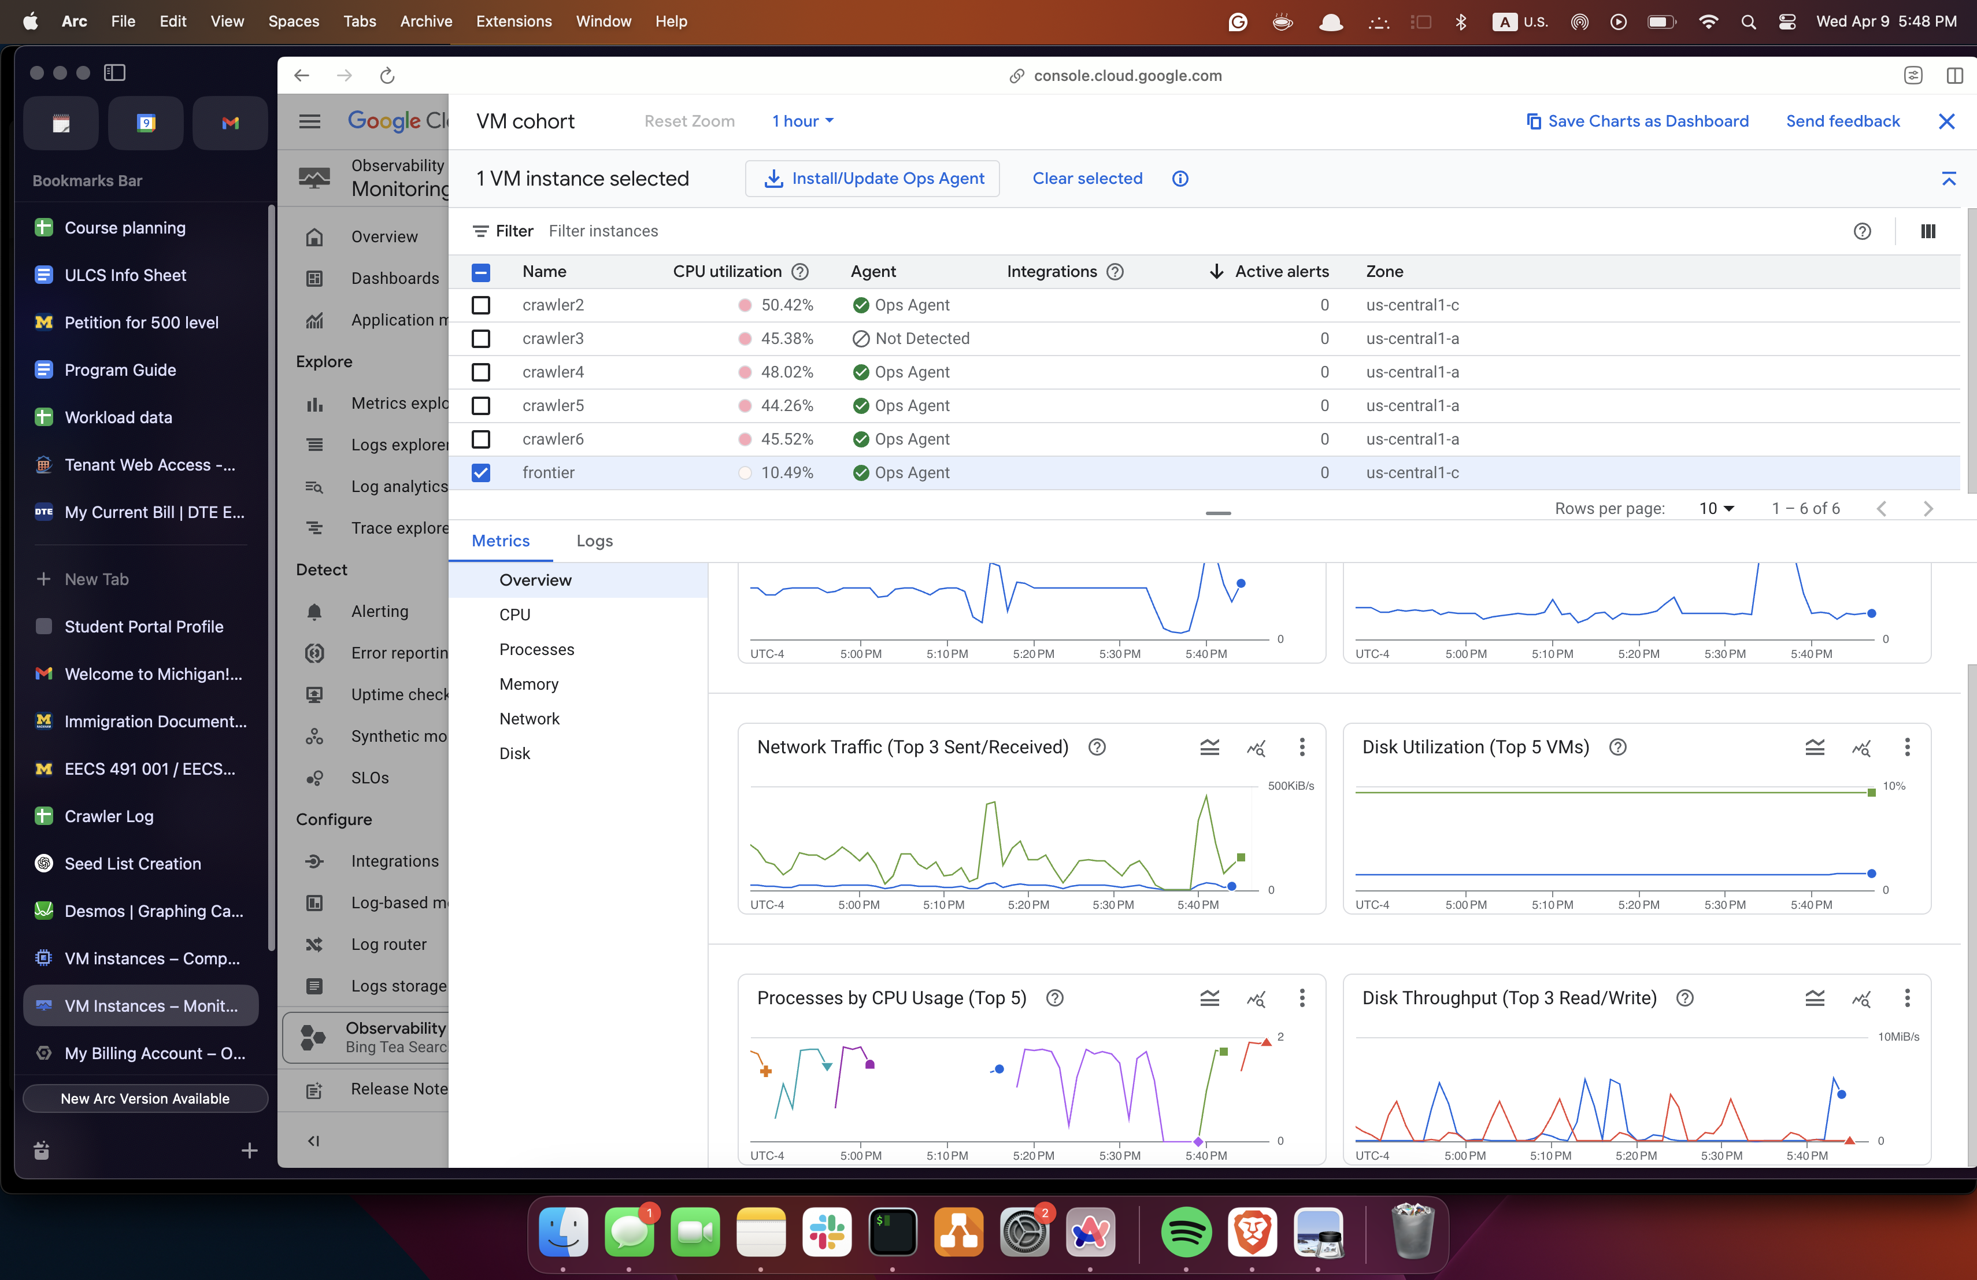1977x1280 pixels.
Task: Go to next page of instances
Action: point(1928,508)
